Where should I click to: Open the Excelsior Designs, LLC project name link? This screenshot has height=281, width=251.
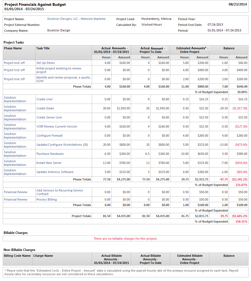76,19
